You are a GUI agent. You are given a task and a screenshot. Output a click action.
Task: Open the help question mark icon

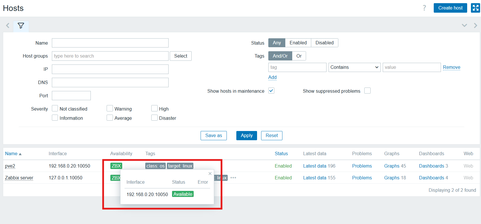(x=424, y=8)
